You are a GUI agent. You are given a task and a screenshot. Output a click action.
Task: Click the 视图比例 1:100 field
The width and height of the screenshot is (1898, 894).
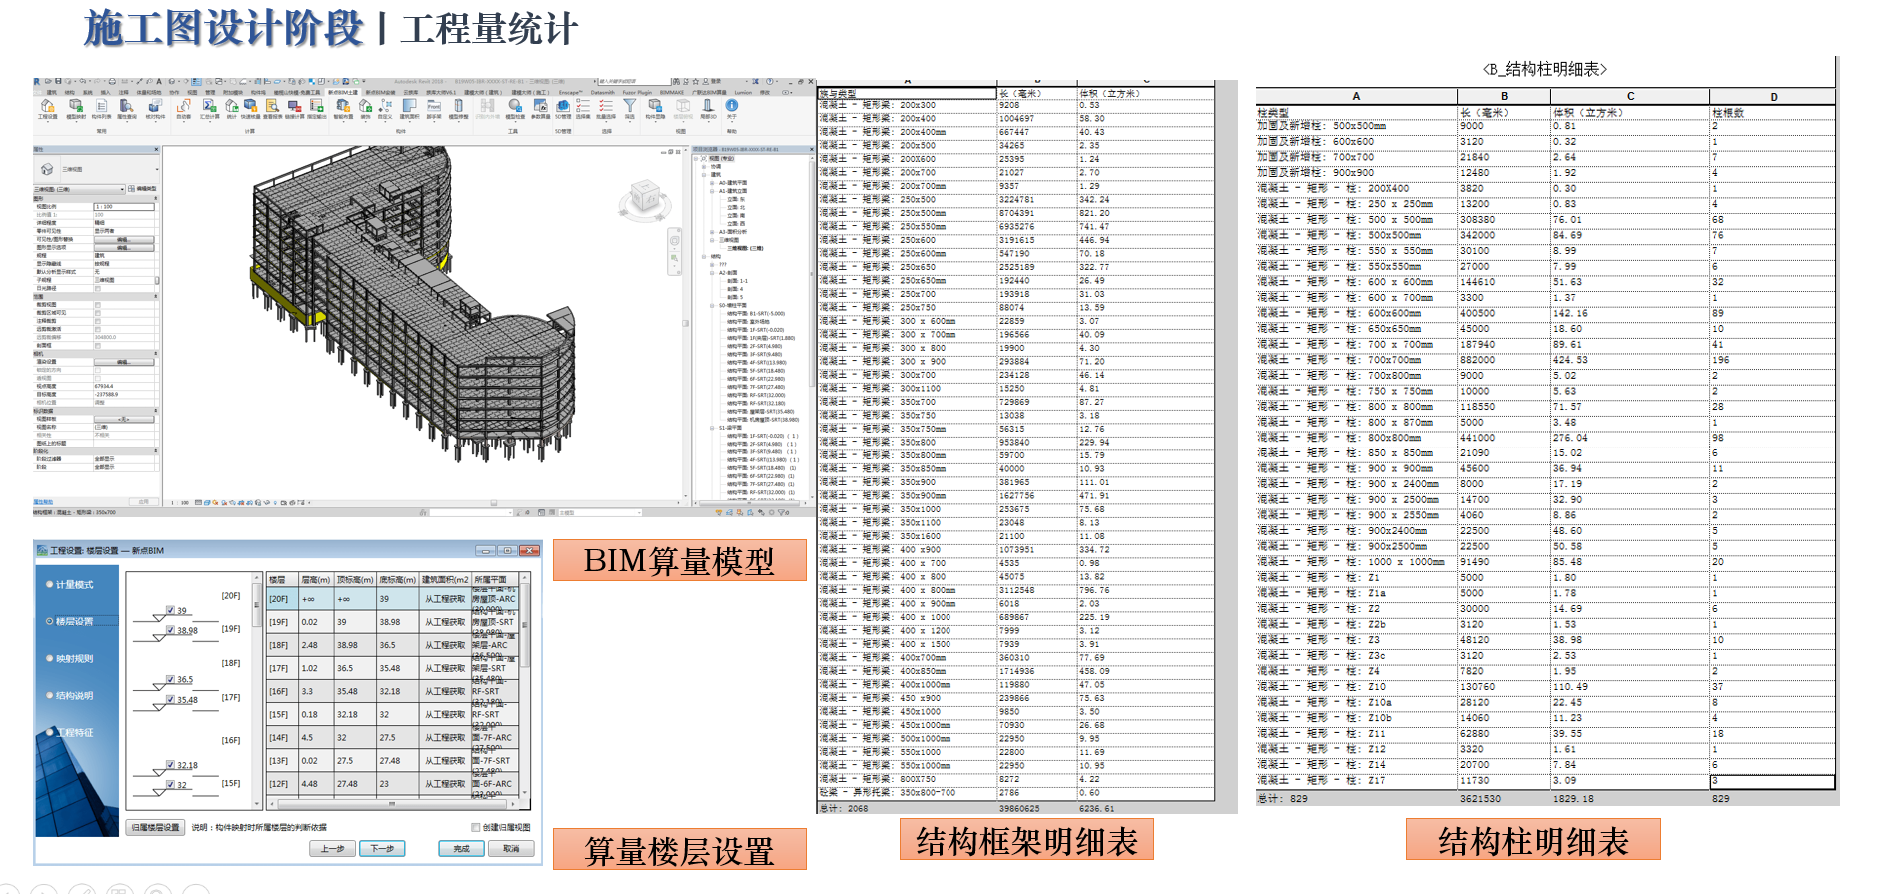coord(124,207)
